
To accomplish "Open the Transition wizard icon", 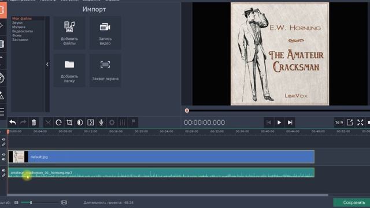I will tap(91, 122).
